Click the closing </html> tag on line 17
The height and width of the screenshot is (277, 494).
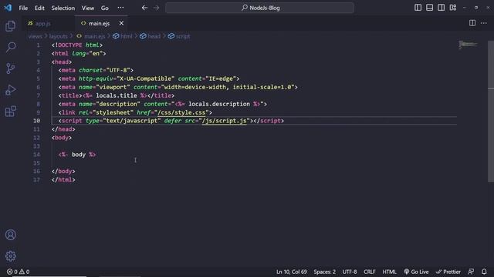63,180
